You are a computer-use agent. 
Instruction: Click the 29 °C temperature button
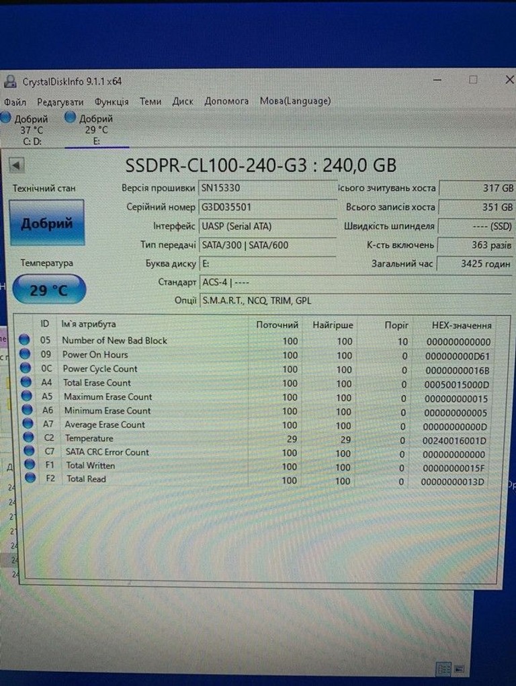pos(49,290)
